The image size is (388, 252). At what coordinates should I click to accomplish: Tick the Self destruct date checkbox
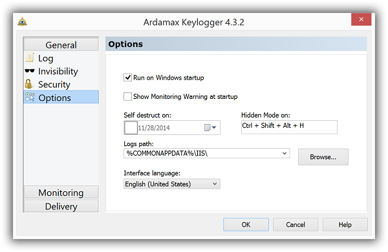tap(131, 127)
